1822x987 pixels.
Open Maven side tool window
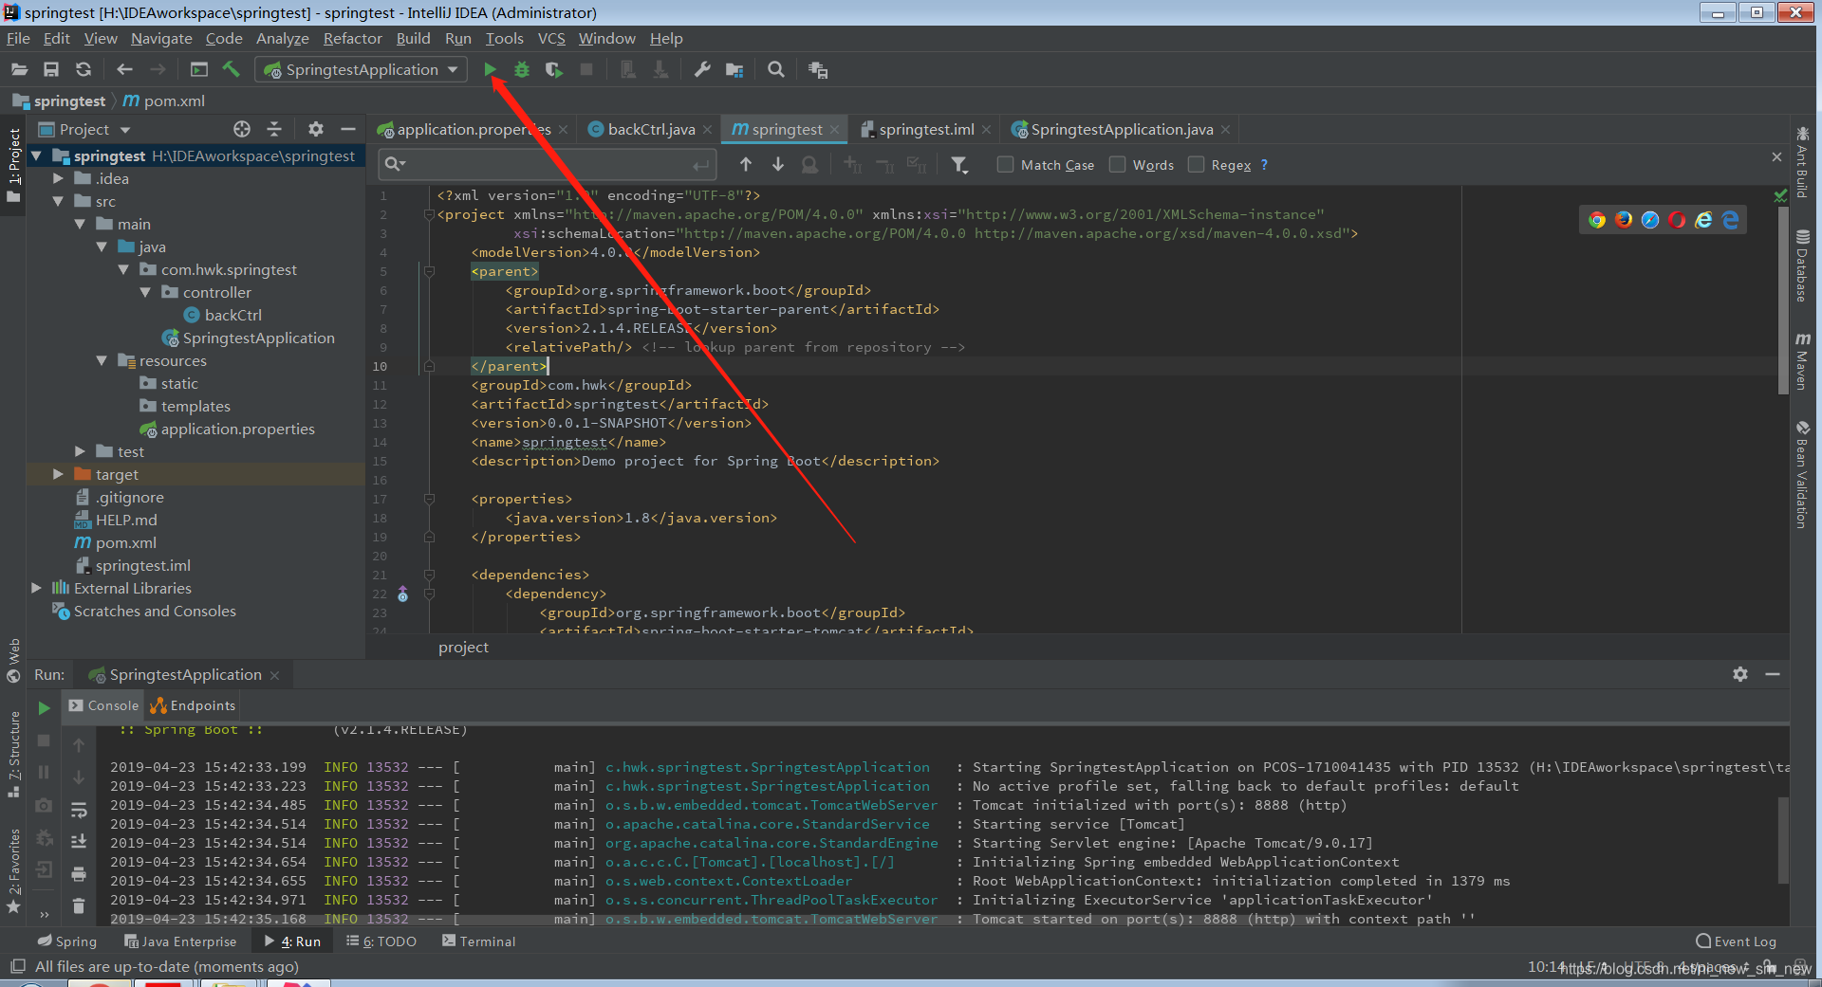point(1802,360)
